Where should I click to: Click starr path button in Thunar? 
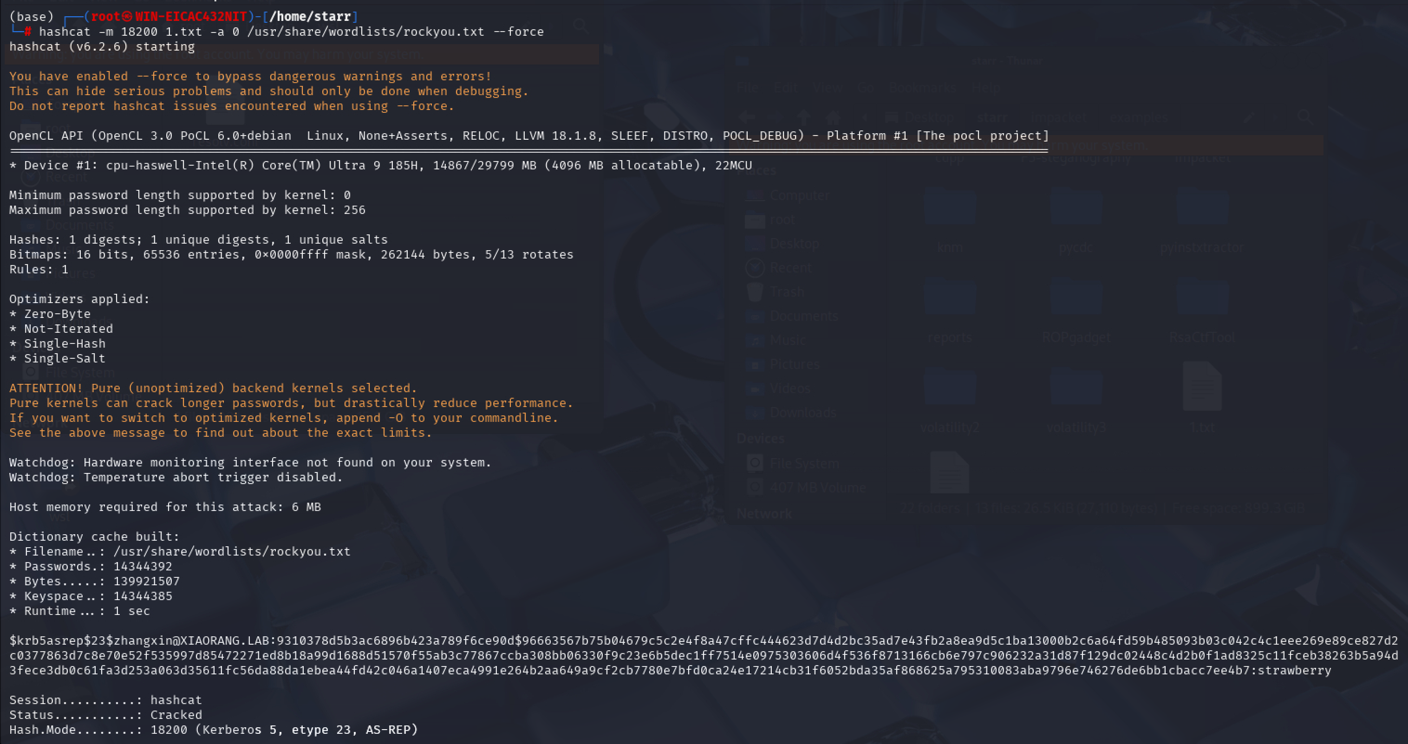pyautogui.click(x=991, y=117)
